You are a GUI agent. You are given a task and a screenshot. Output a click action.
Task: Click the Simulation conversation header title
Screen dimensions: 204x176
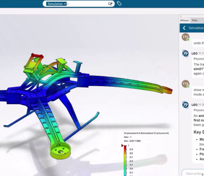(196, 28)
